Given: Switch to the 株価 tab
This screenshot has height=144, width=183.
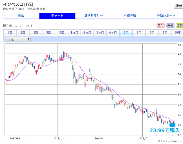Looking at the screenshot, I should [x=21, y=16].
